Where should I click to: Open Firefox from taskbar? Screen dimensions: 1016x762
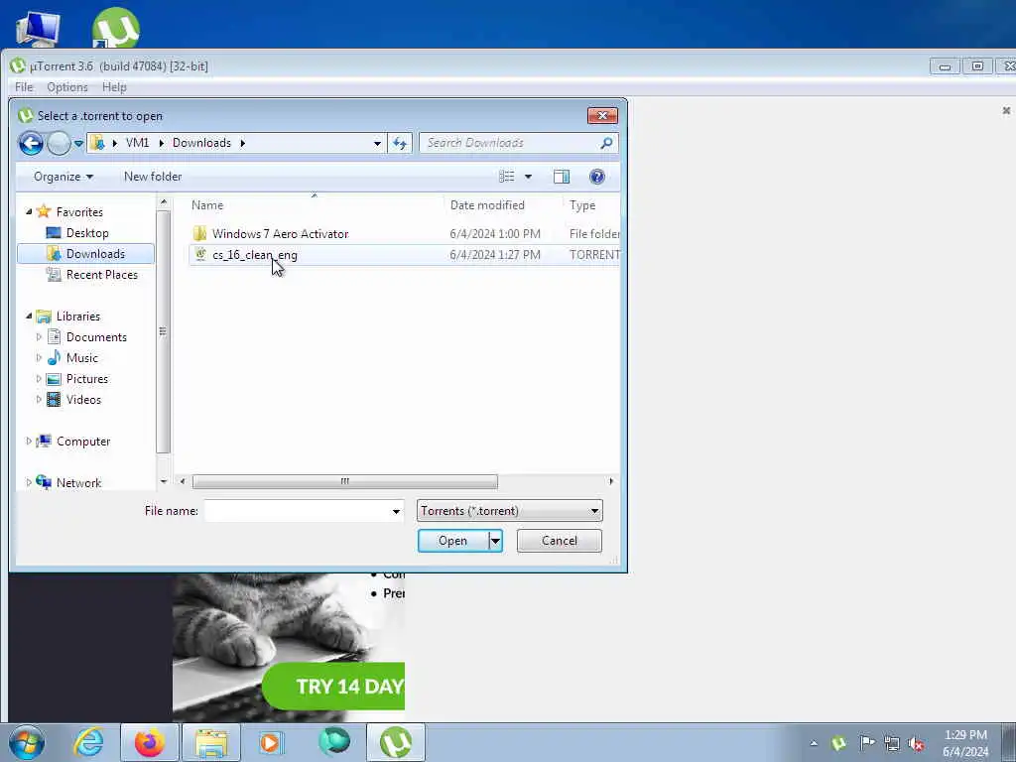pyautogui.click(x=149, y=742)
